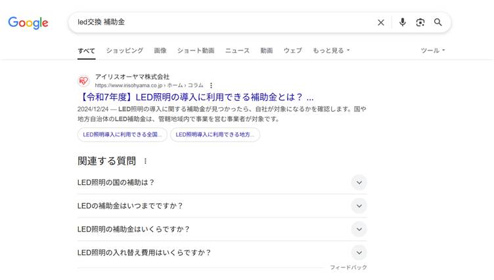The width and height of the screenshot is (494, 280).
Task: Switch to the 動画 tab
Action: (267, 50)
